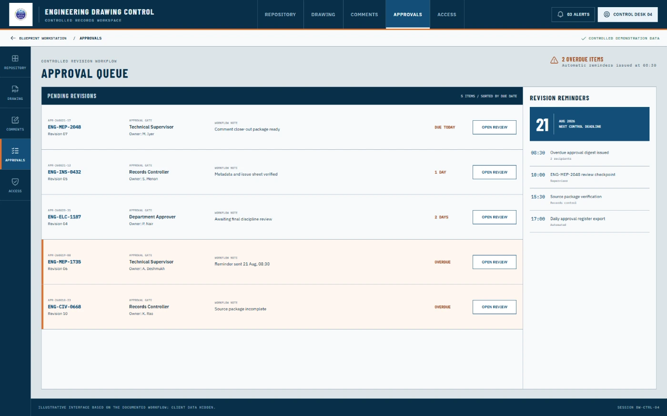Click Revision Reminders panel title
The width and height of the screenshot is (667, 416).
click(559, 98)
